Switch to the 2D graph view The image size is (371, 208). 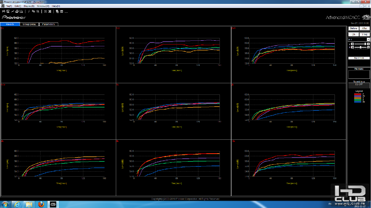46,12
